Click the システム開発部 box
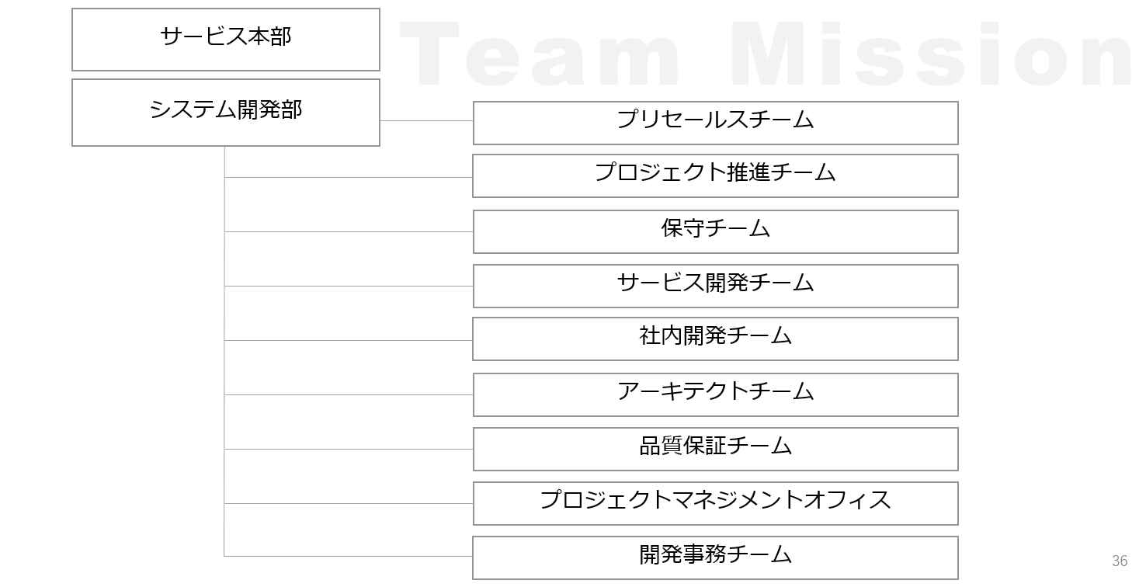The width and height of the screenshot is (1139, 587). [226, 113]
